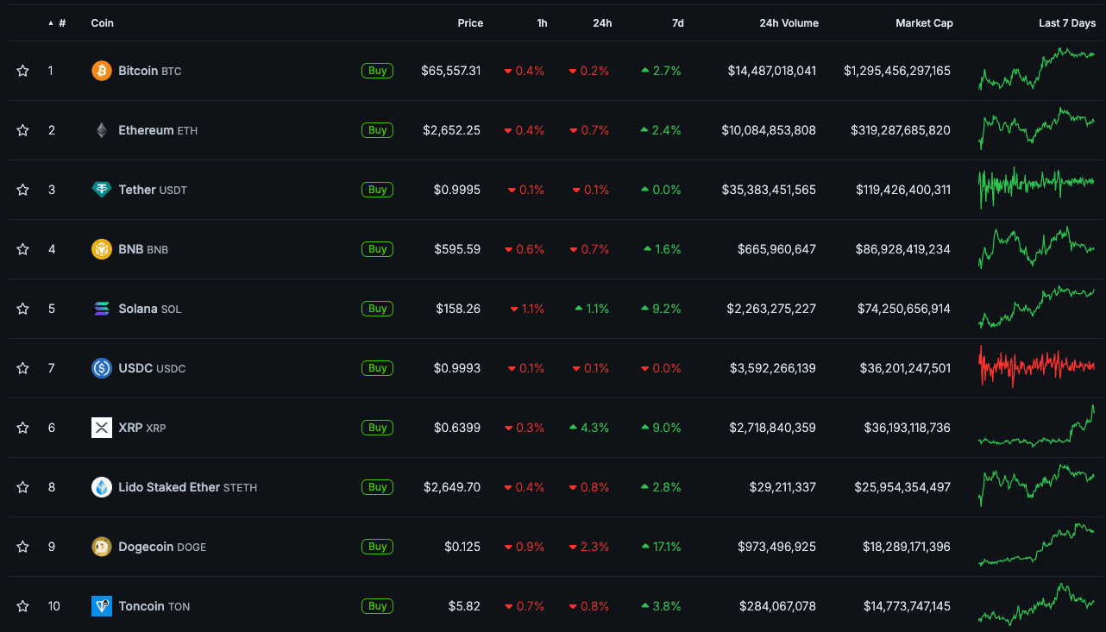1106x632 pixels.
Task: Sort by Market Cap column
Action: (924, 23)
